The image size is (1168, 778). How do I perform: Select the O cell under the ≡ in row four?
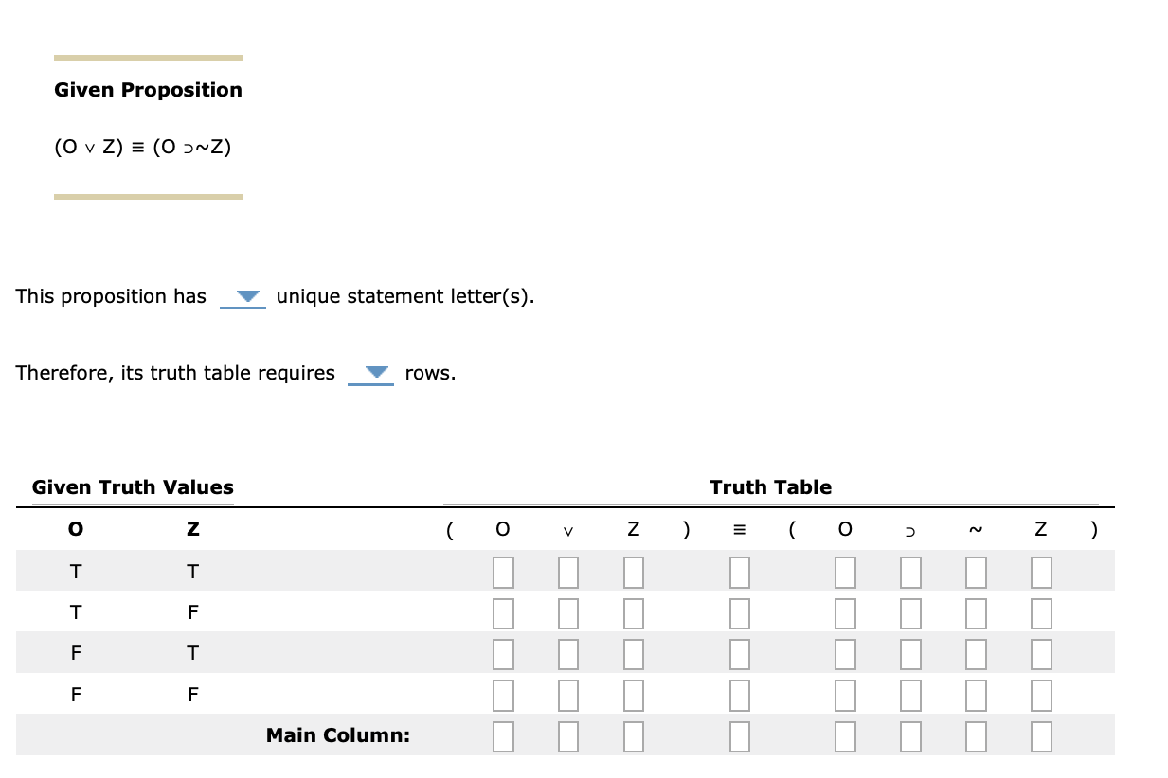(x=845, y=694)
